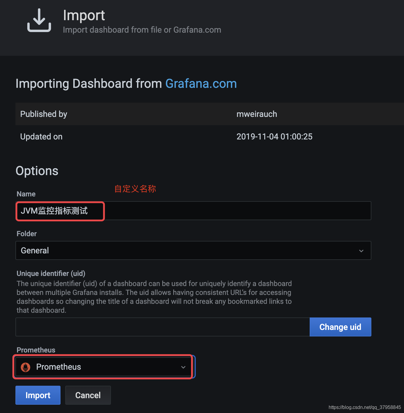Click the Change uid button
This screenshot has height=413, width=404.
pyautogui.click(x=340, y=327)
